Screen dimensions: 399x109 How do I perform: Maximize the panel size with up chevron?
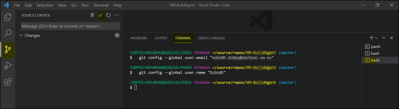click(383, 38)
